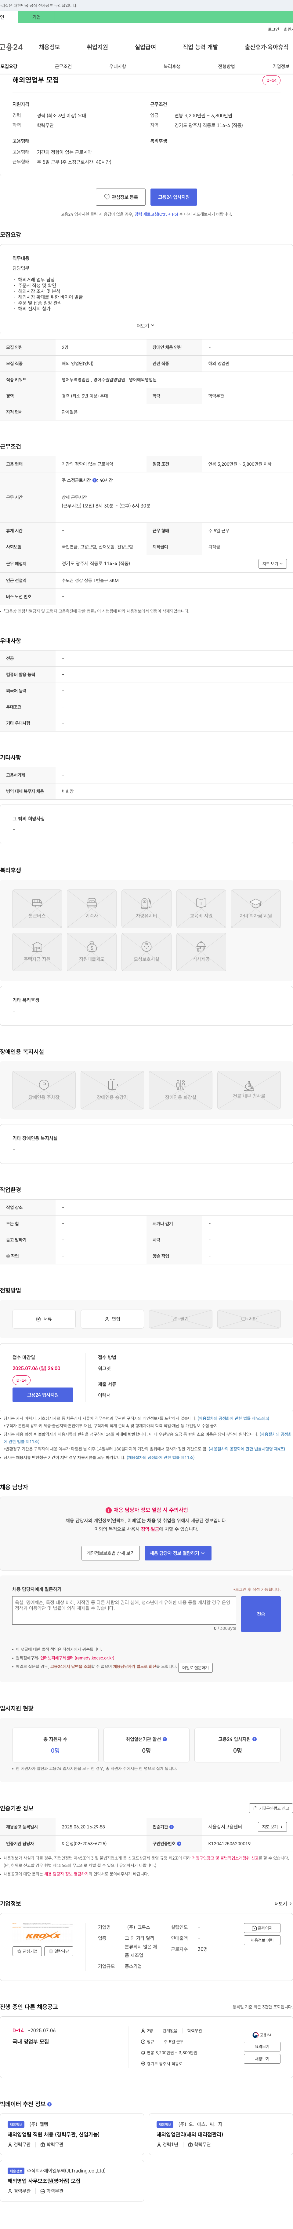
Task: Open 지도 보기 dropdown for work location
Action: point(272,563)
